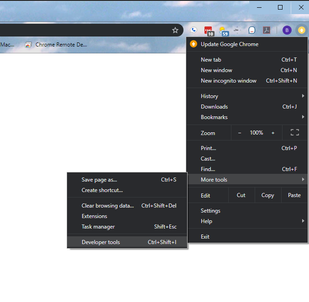Select Update Google Chrome
This screenshot has height=302, width=309.
(247, 44)
